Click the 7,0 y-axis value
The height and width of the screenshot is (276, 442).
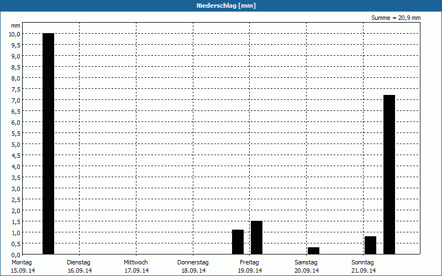pyautogui.click(x=16, y=100)
